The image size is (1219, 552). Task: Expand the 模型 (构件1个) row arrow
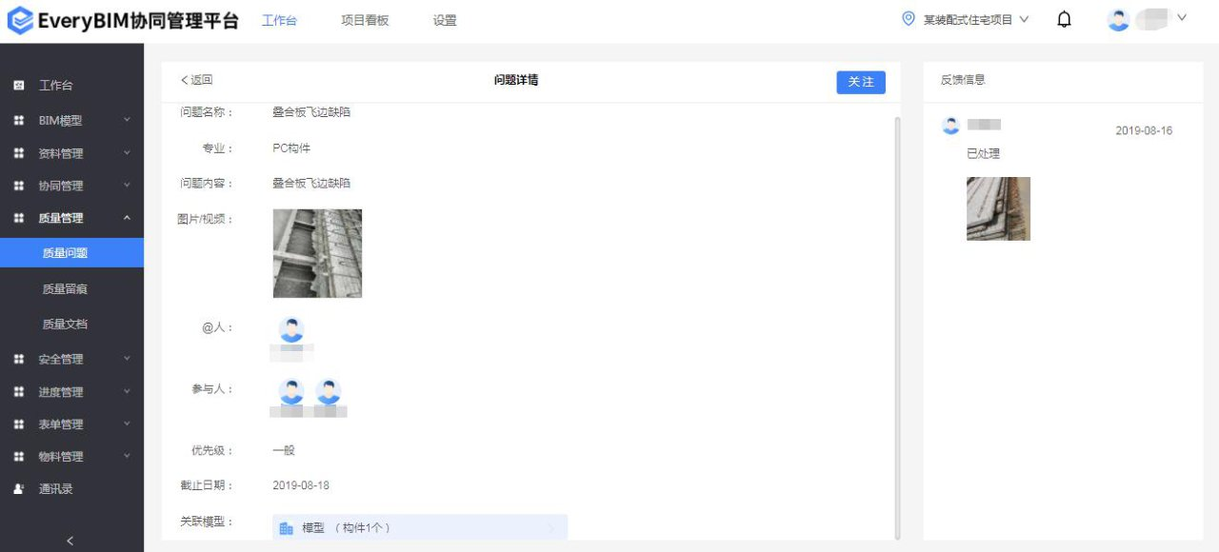[550, 527]
